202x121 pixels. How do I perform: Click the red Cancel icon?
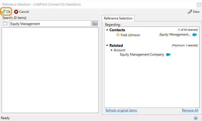[16, 12]
